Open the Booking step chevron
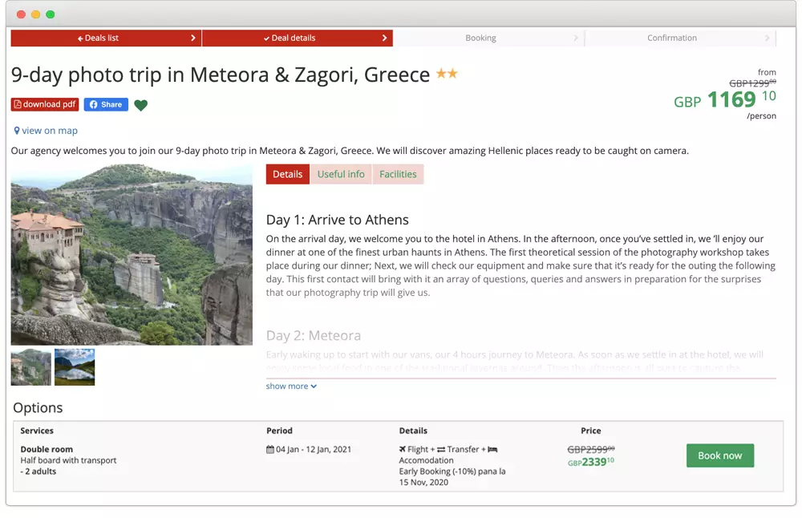Viewport: 802px width, 518px height. (x=576, y=38)
